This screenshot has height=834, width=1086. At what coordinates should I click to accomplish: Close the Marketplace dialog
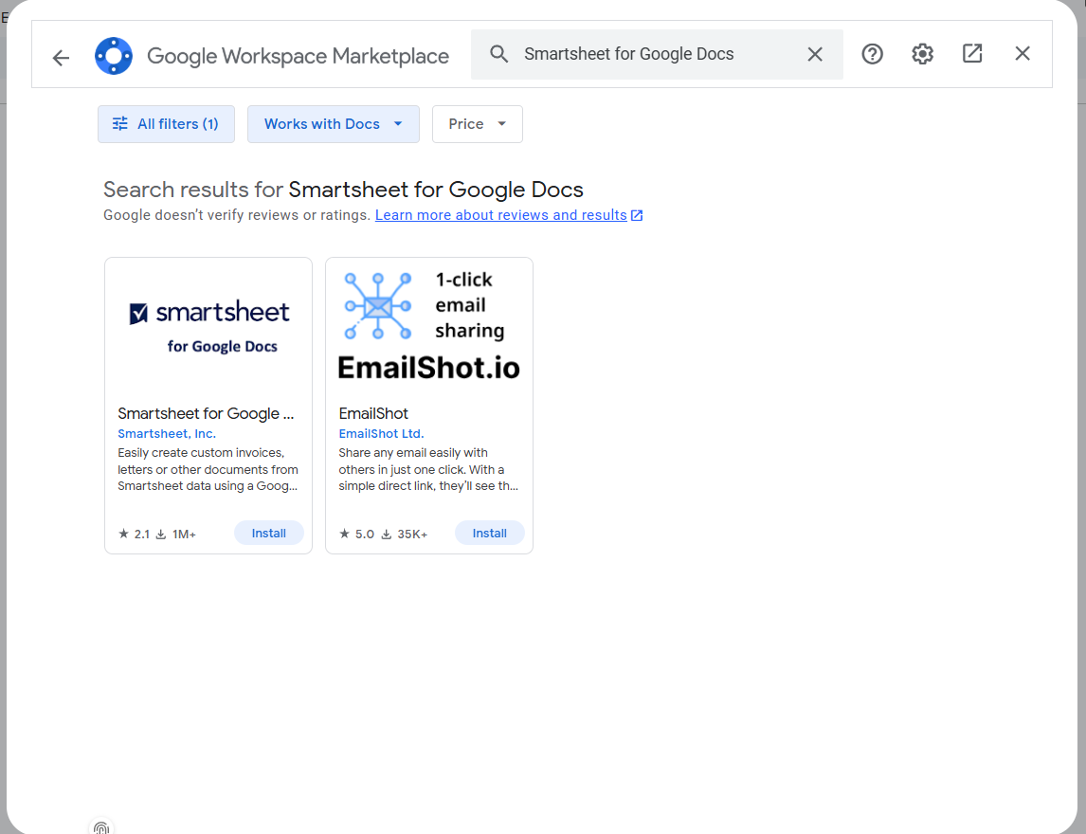pos(1022,53)
